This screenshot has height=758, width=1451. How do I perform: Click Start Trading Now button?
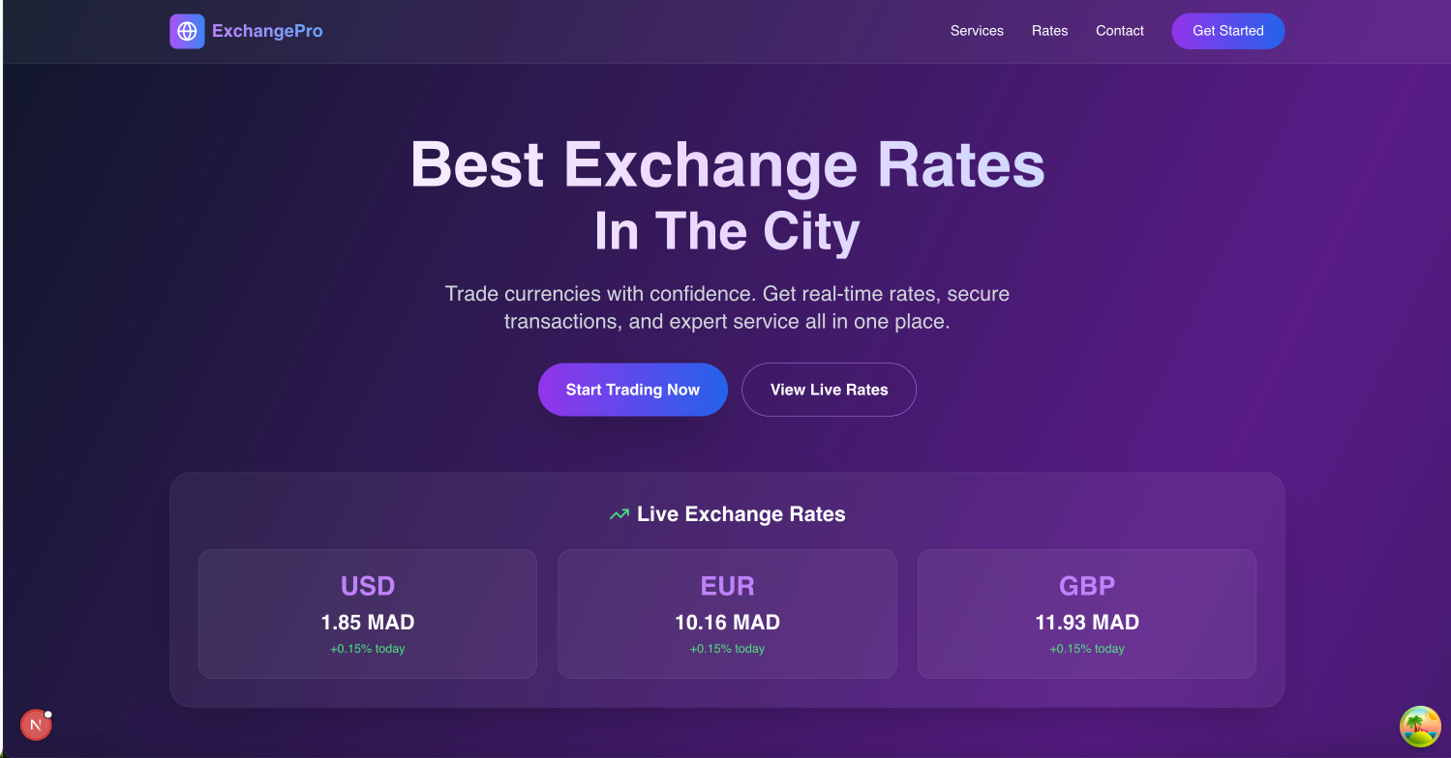pos(633,390)
